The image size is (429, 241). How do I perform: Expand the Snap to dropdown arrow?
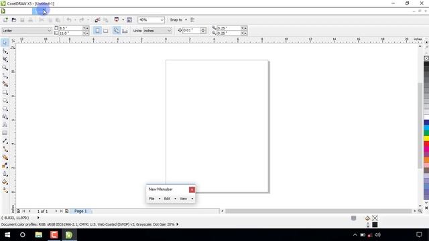[186, 20]
